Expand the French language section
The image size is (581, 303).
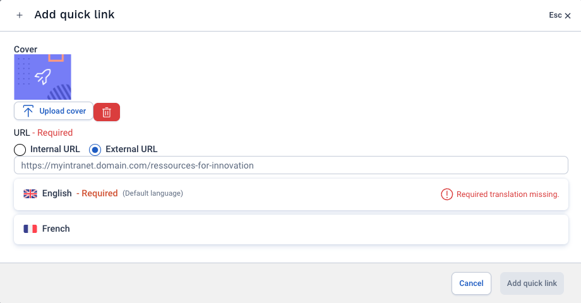(x=291, y=229)
